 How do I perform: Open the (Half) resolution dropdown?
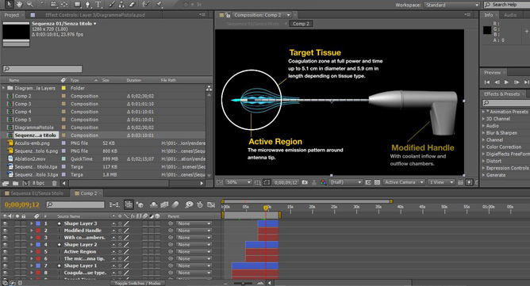[x=346, y=182]
